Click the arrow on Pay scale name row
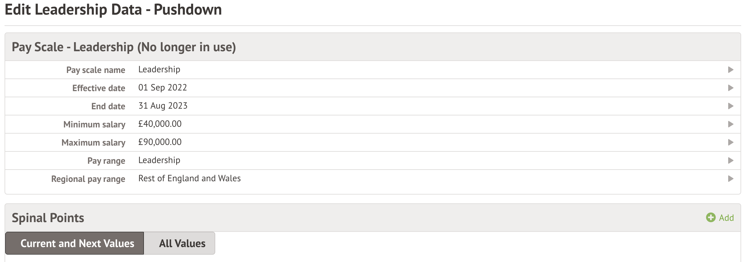The height and width of the screenshot is (262, 747). (x=731, y=70)
